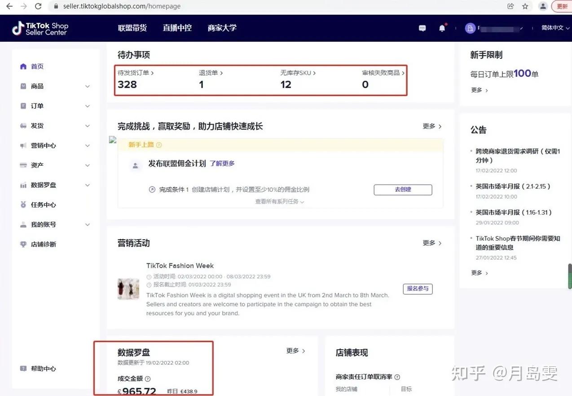Click the notification bell icon
The width and height of the screenshot is (572, 396).
[442, 28]
